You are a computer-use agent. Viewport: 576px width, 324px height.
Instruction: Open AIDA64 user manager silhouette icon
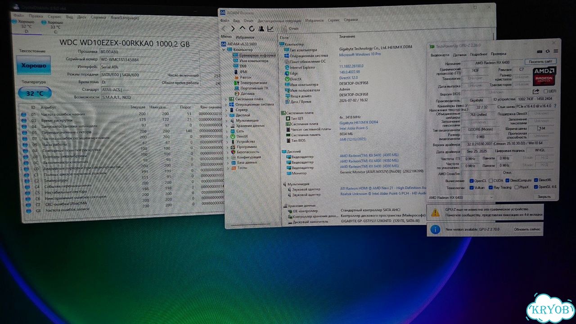(x=261, y=29)
